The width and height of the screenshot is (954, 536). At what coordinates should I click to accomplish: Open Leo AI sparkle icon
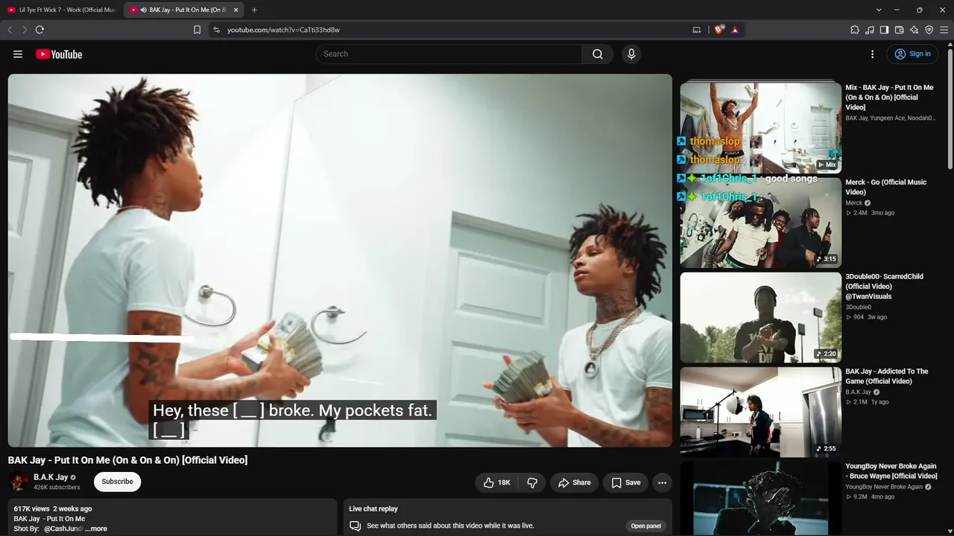pyautogui.click(x=914, y=30)
